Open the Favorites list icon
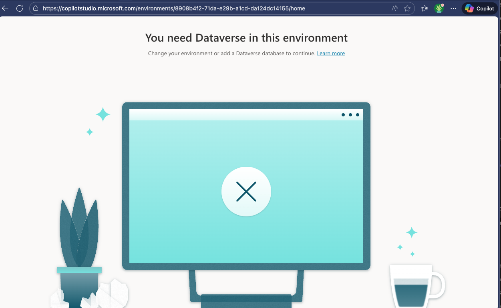501x308 pixels. 425,8
